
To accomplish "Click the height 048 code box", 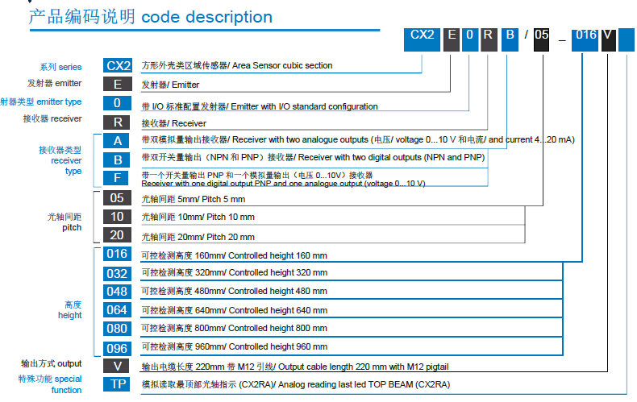I will (117, 292).
